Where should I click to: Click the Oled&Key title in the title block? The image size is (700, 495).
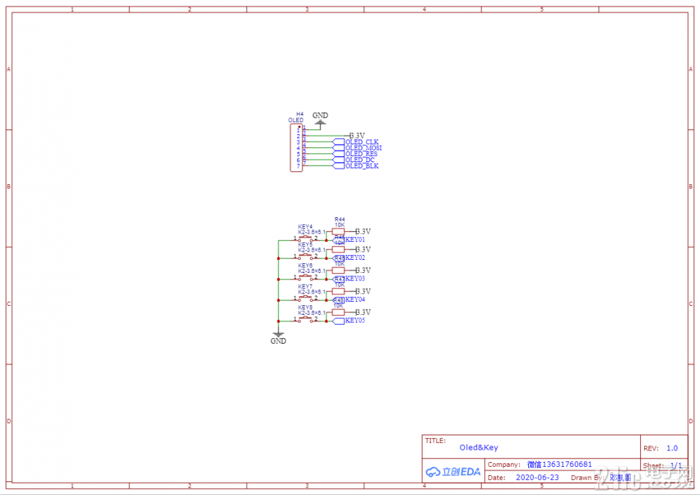coord(479,448)
